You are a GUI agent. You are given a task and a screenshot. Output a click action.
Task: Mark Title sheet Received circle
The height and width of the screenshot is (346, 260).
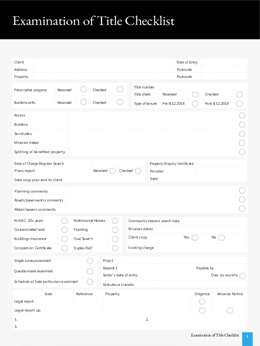(x=195, y=95)
